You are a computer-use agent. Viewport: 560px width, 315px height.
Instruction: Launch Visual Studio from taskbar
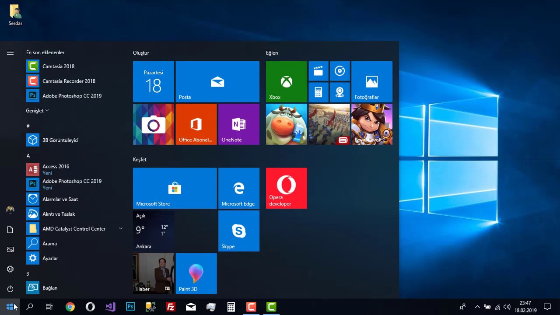[110, 307]
